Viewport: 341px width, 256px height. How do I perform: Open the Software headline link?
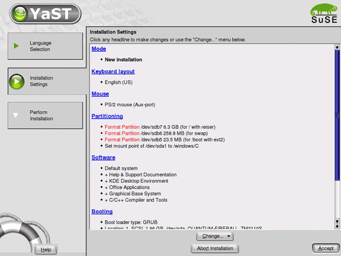tap(104, 157)
